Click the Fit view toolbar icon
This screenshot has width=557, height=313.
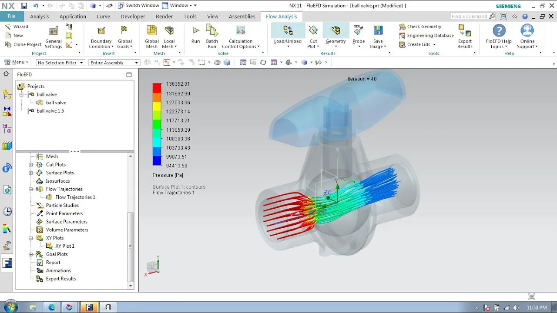pyautogui.click(x=243, y=63)
